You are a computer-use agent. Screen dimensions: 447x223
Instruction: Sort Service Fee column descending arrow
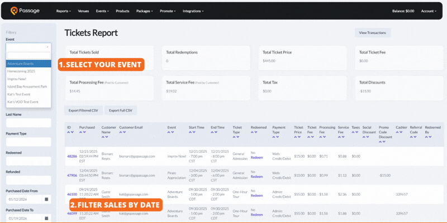point(343,137)
